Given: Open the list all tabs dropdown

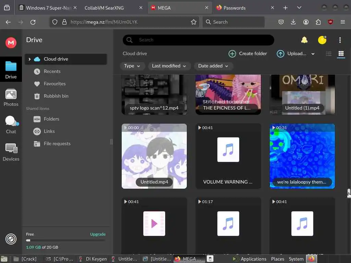Looking at the screenshot, I should (x=299, y=8).
